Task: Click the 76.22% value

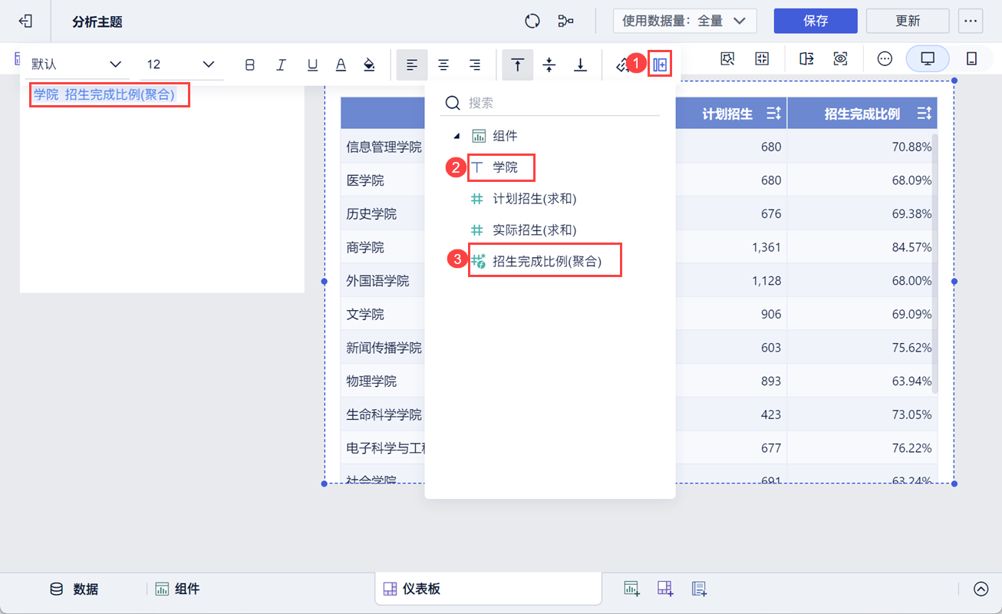Action: [912, 447]
